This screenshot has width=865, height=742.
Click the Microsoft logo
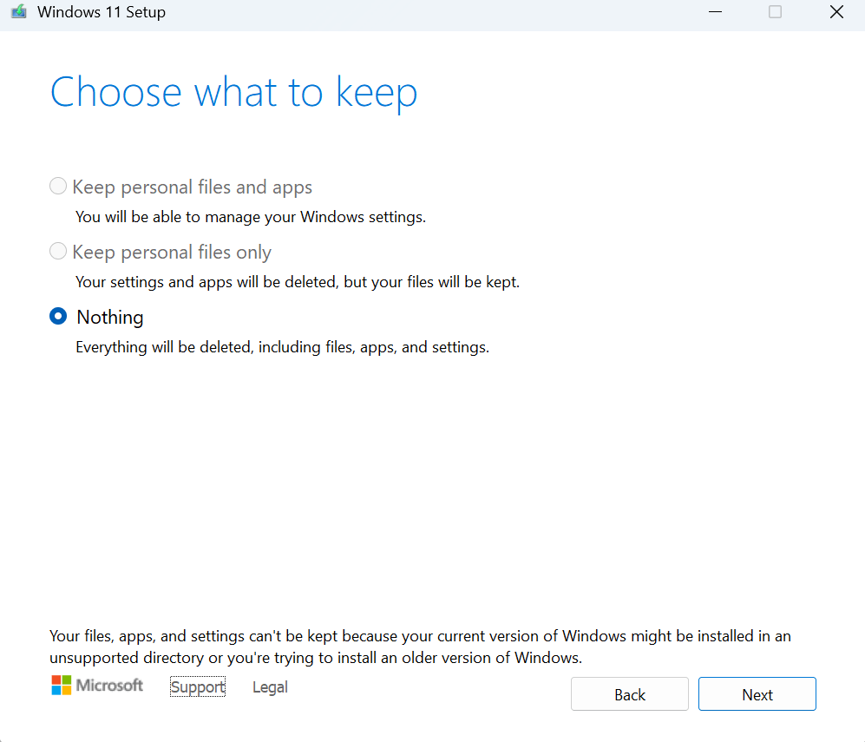coord(97,686)
